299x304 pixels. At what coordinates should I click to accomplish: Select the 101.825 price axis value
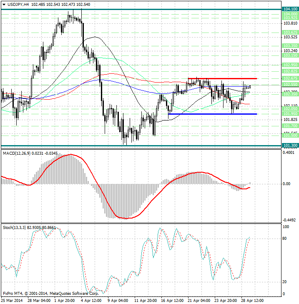point(290,120)
